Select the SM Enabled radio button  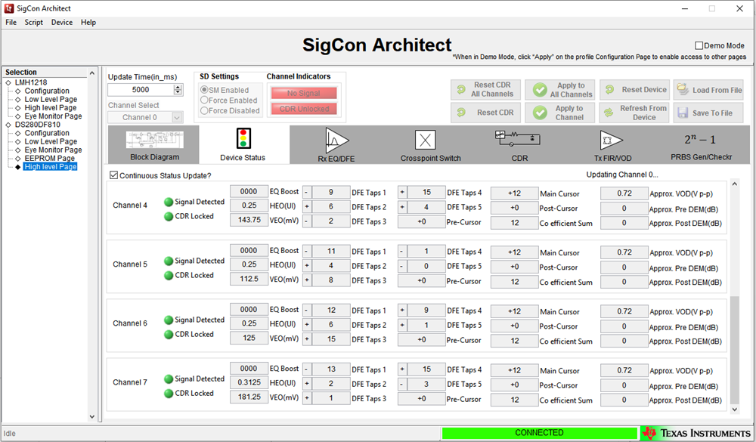(204, 90)
